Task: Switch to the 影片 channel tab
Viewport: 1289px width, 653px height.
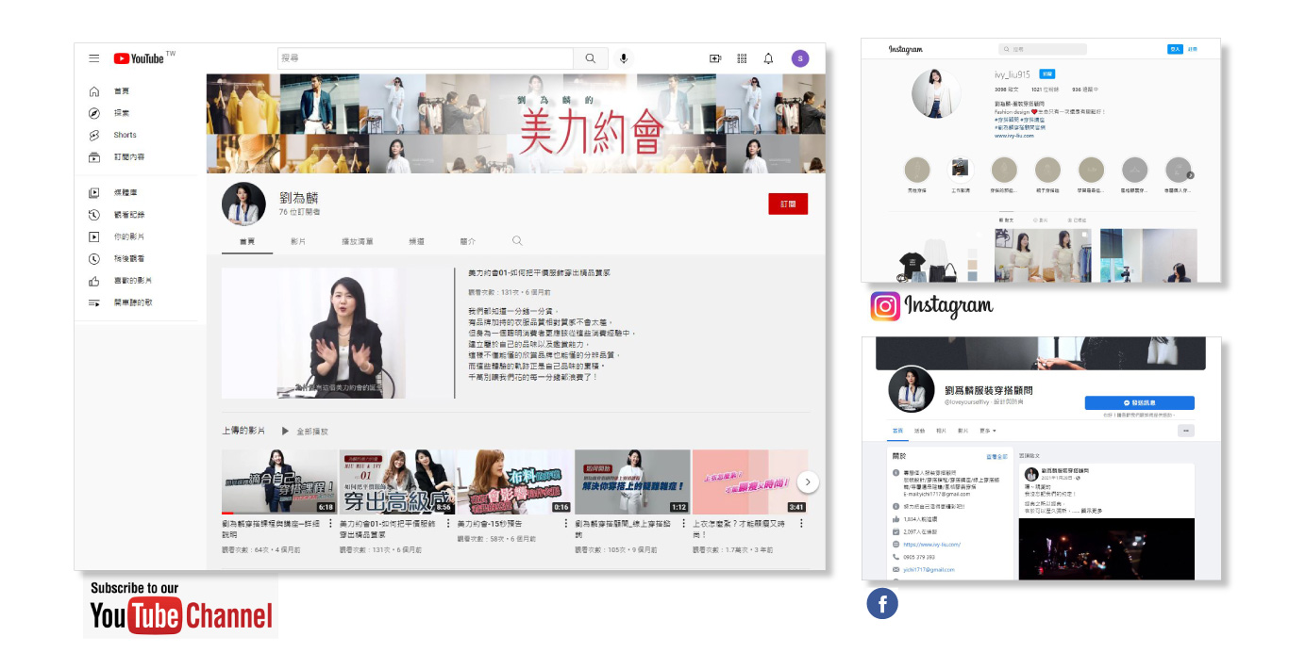Action: point(298,242)
